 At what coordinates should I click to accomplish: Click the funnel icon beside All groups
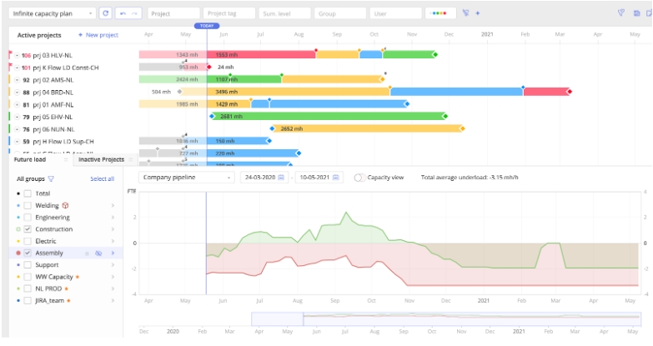click(x=51, y=178)
